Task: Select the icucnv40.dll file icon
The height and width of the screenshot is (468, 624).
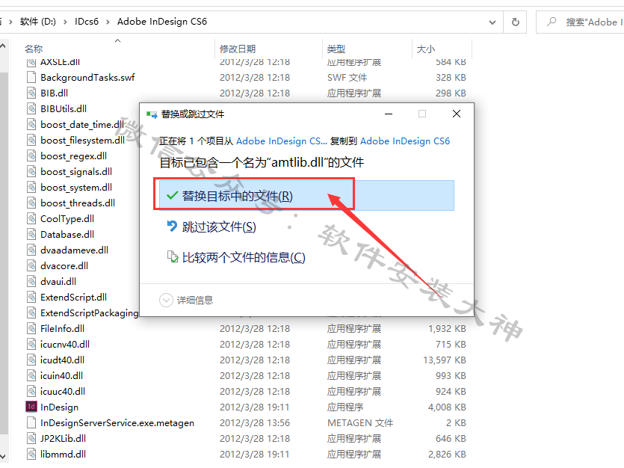Action: click(x=31, y=344)
